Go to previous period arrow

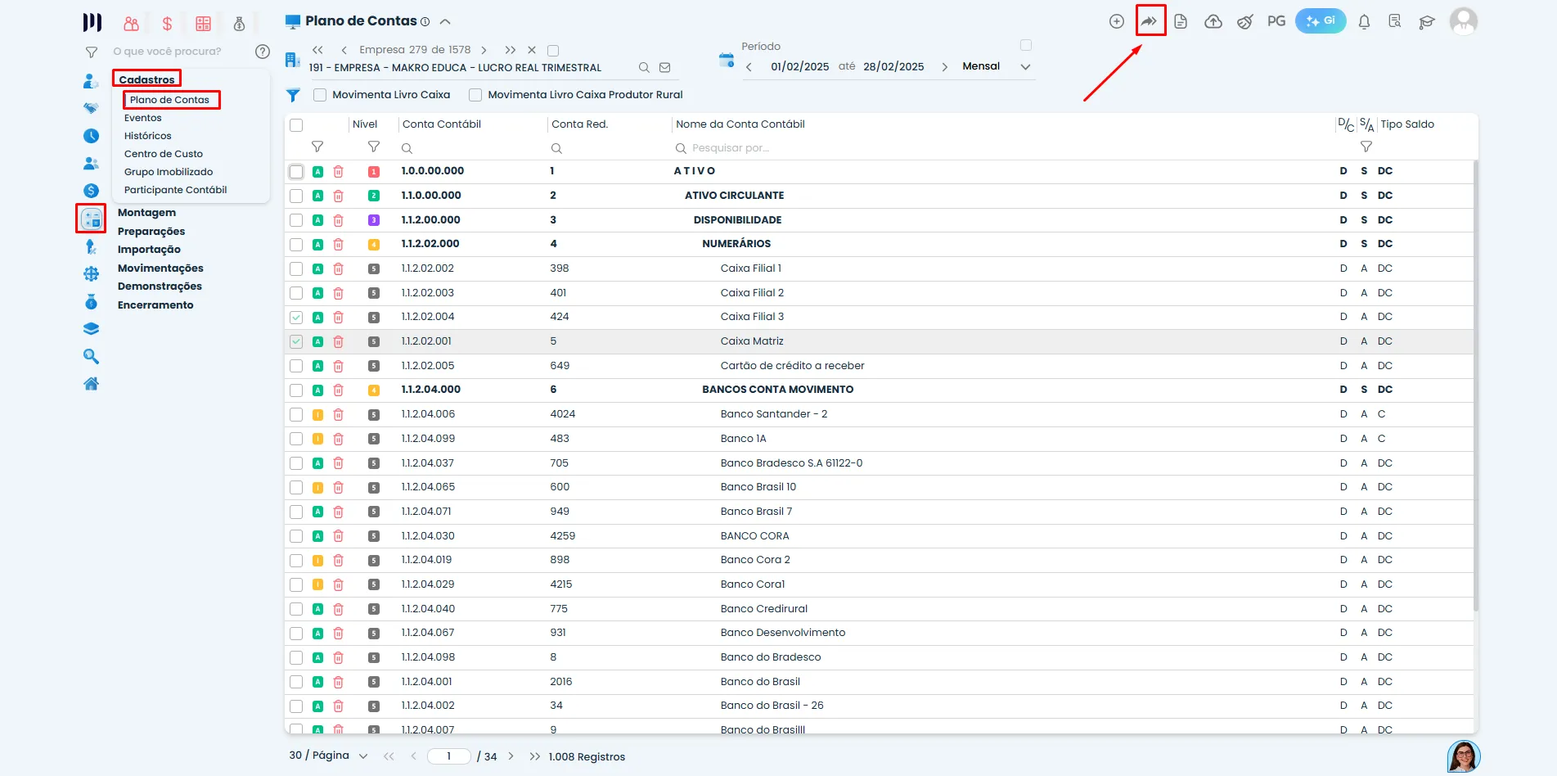[x=749, y=67]
